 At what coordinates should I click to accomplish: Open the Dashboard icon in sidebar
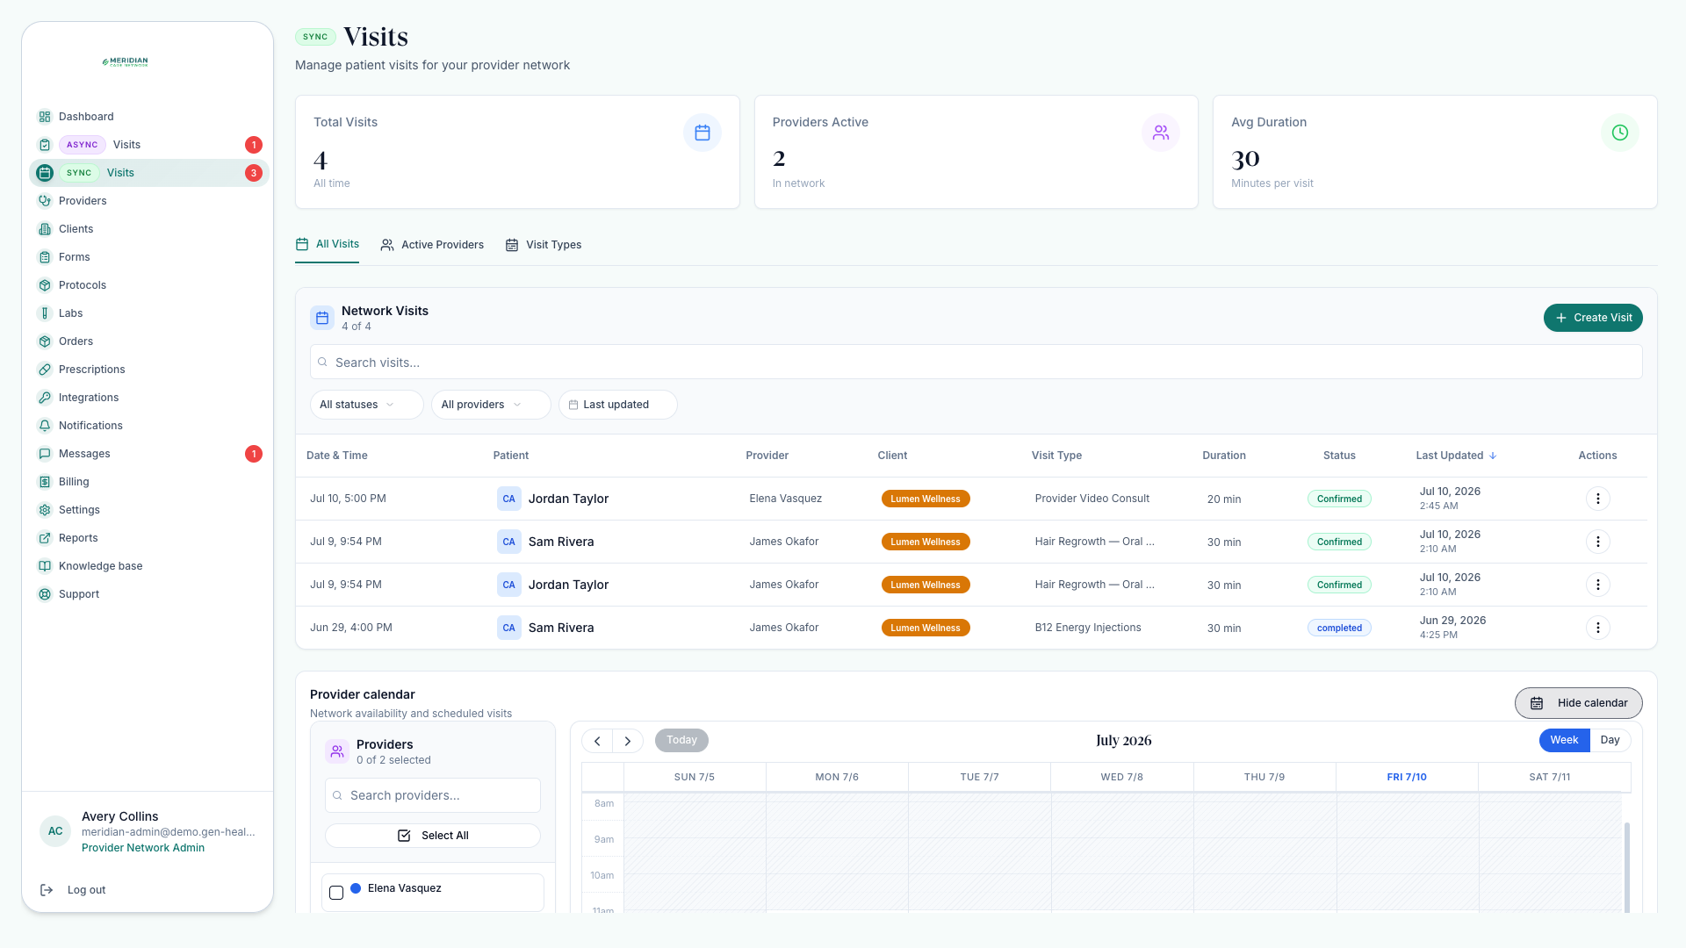tap(45, 117)
